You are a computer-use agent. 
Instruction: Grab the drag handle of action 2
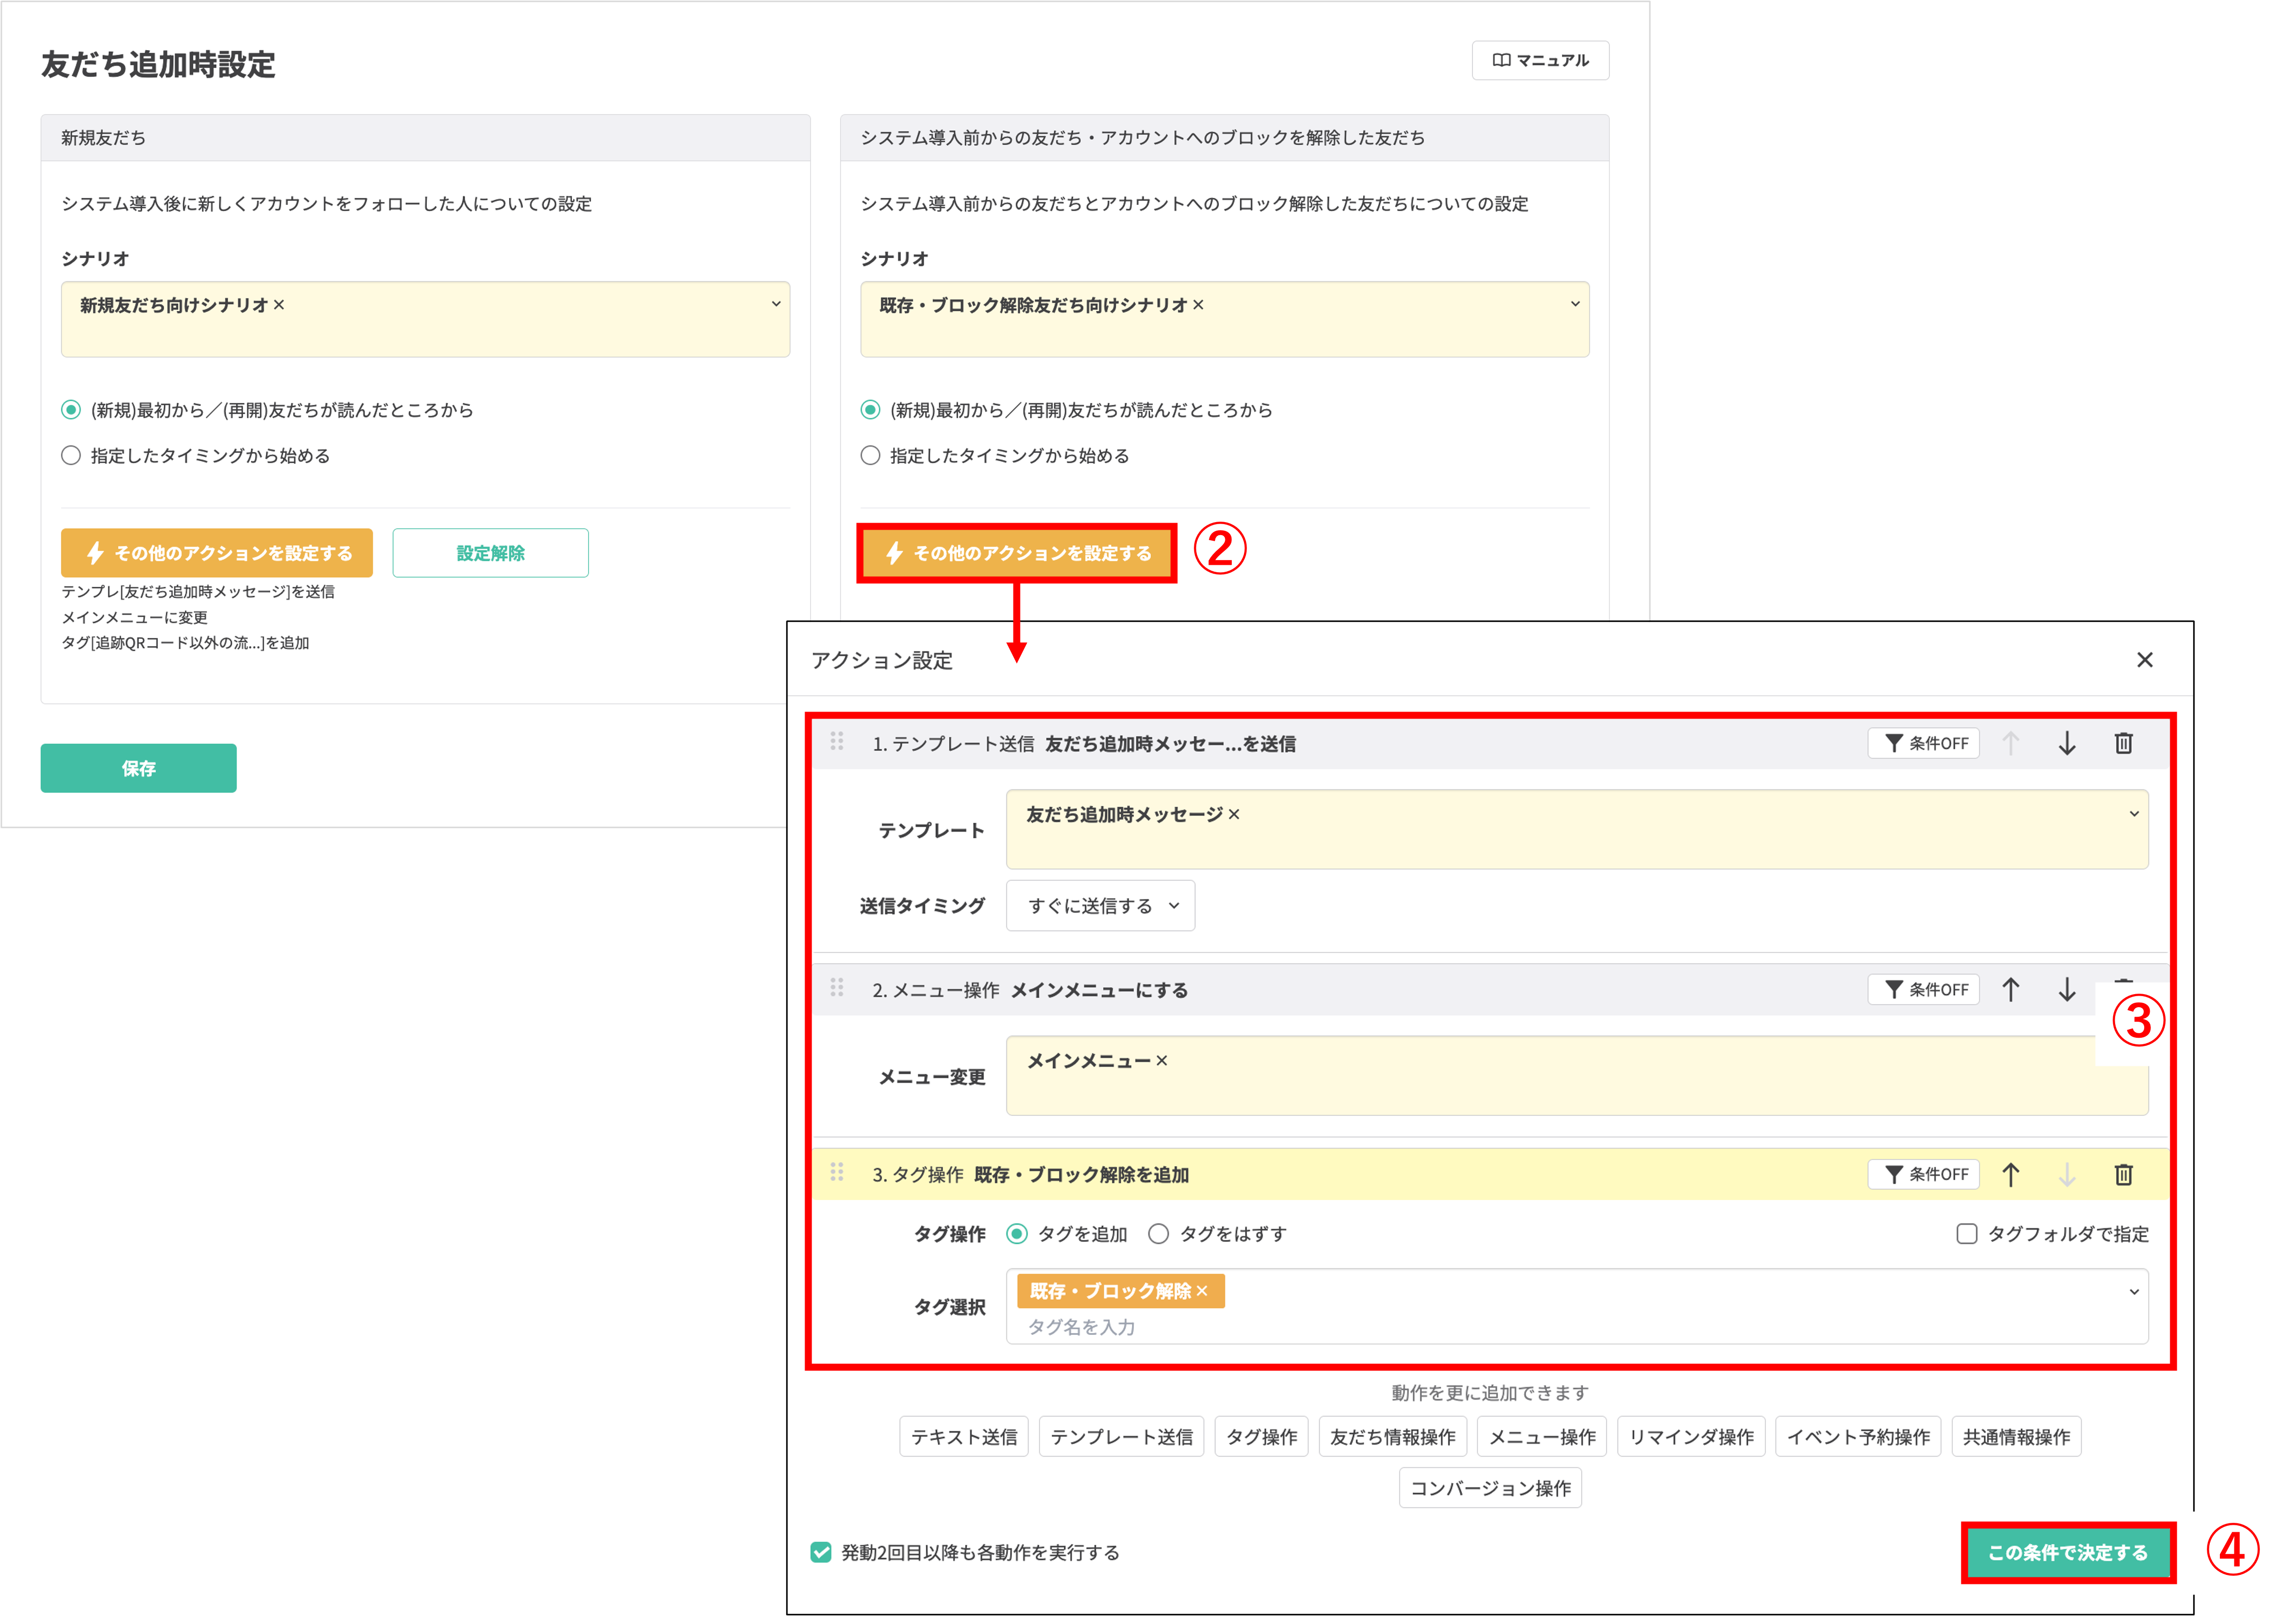tap(838, 990)
